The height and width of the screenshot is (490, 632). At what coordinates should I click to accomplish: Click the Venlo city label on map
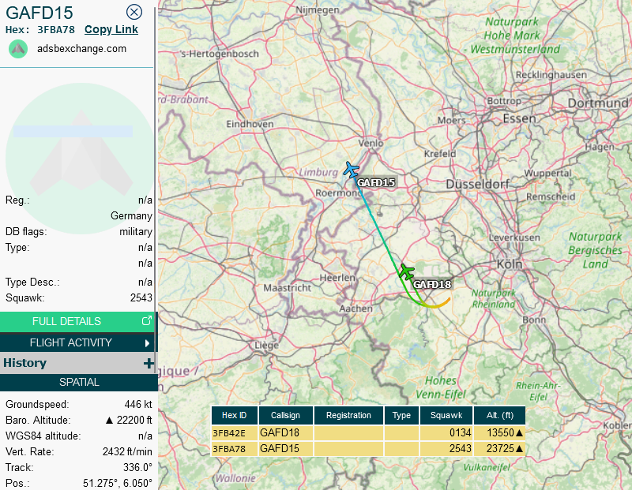(371, 143)
